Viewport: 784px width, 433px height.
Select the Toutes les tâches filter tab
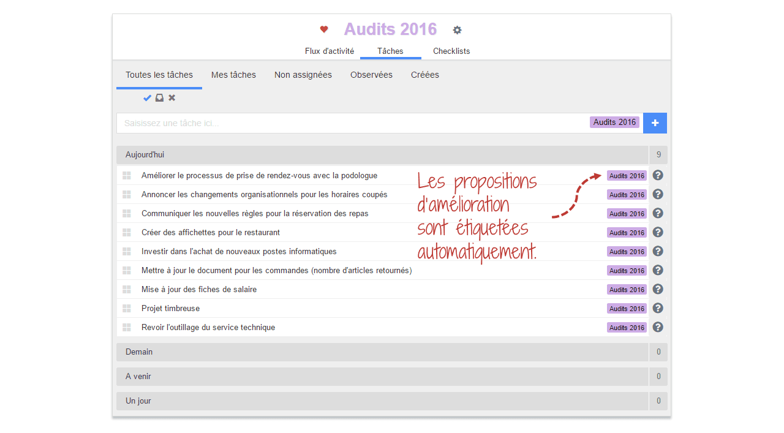point(159,75)
